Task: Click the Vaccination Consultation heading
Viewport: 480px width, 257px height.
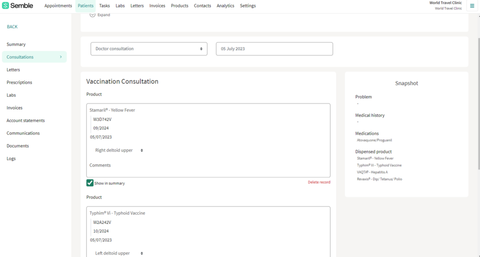Action: pos(122,81)
